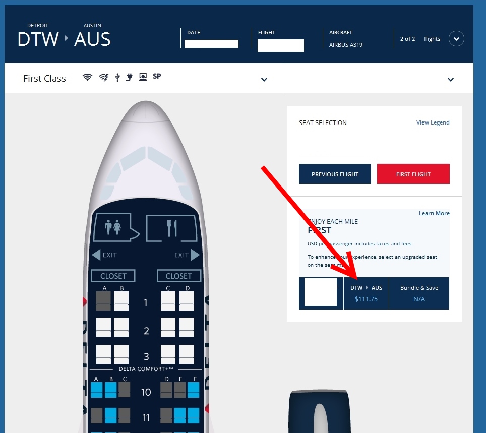Select First Class seat 1B
Viewport: 486px width, 433px height.
pyautogui.click(x=121, y=301)
